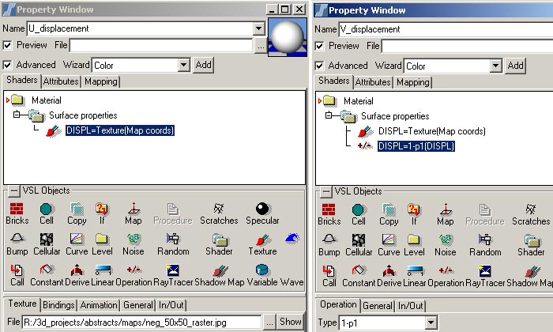Select Scratches object in U_displacement window

(219, 214)
